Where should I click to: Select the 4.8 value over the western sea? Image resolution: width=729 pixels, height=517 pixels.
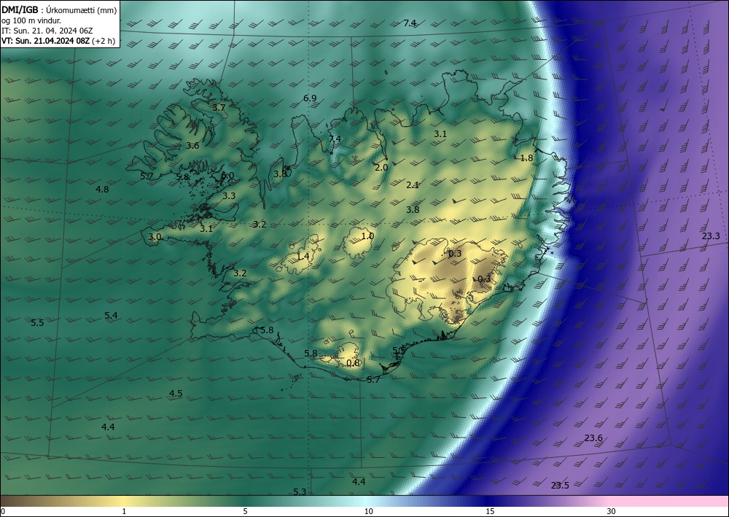(102, 189)
